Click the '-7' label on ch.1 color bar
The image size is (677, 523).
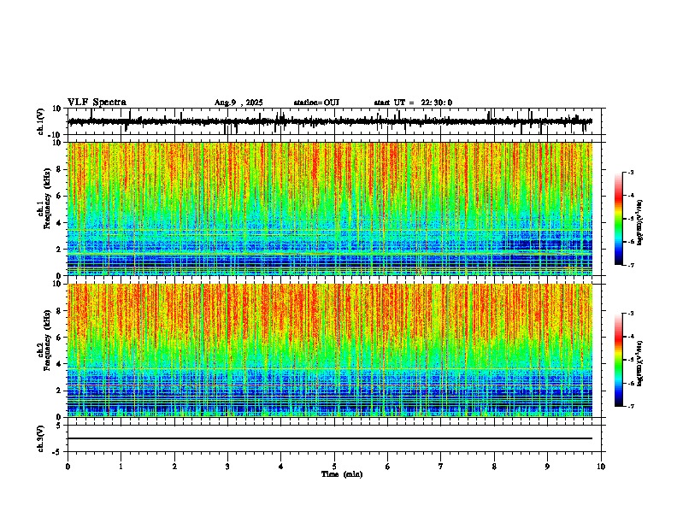click(631, 265)
